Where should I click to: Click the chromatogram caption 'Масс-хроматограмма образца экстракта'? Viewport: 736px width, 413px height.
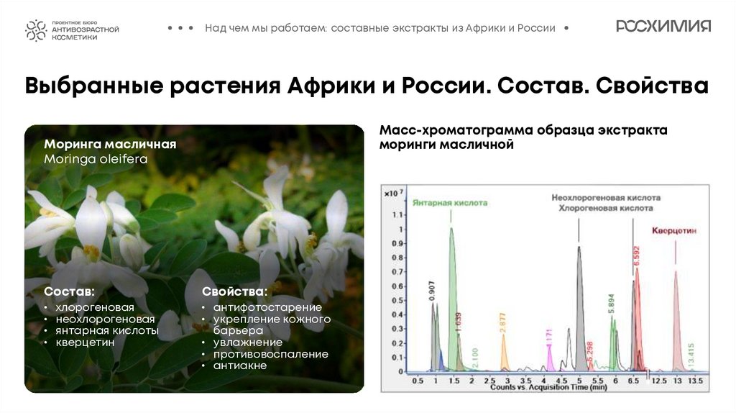[523, 130]
